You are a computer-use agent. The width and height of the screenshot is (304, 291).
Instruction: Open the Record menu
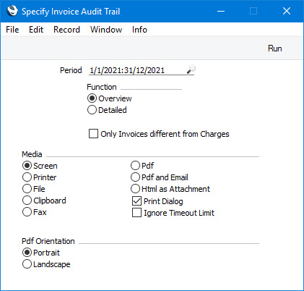click(x=66, y=30)
